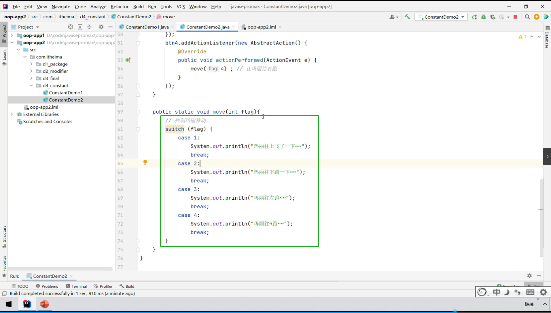551x313 pixels.
Task: Click the yellow warning stripe marker
Action: click(541, 210)
